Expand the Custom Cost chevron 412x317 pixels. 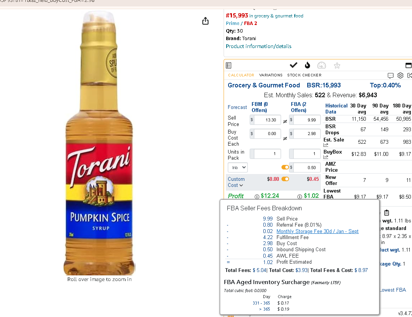(241, 185)
